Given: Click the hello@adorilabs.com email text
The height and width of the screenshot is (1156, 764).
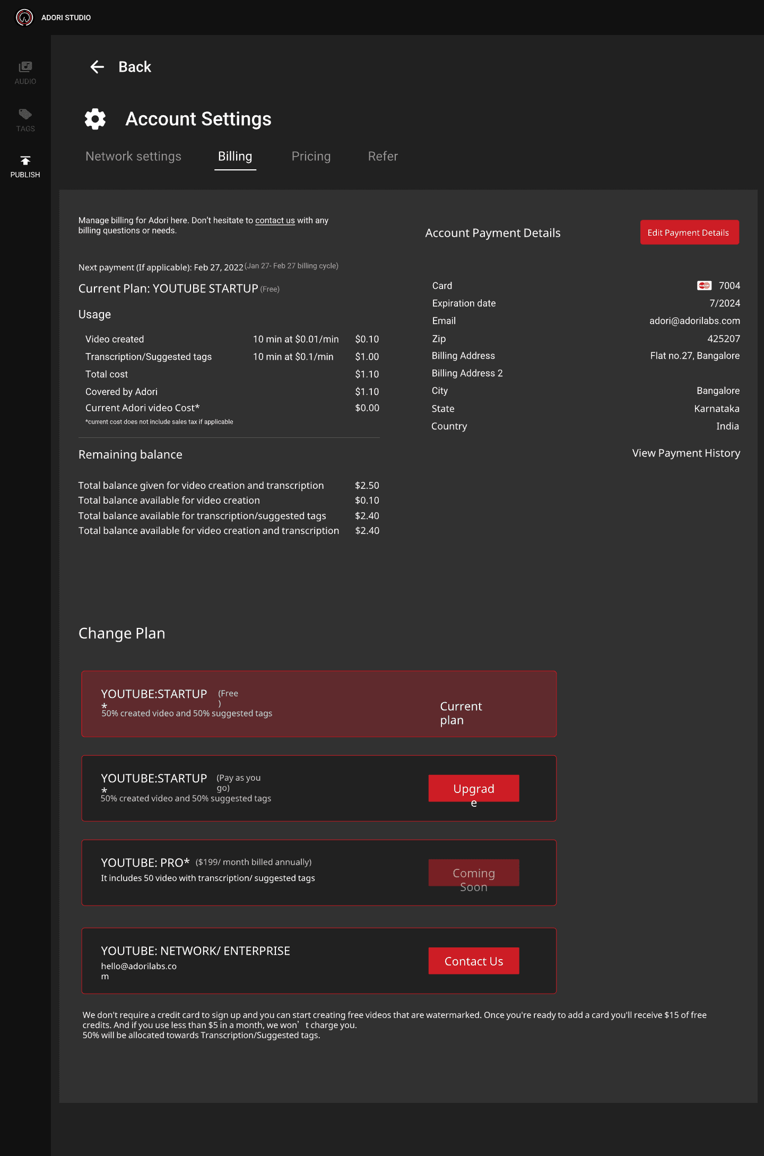Looking at the screenshot, I should click(x=139, y=971).
